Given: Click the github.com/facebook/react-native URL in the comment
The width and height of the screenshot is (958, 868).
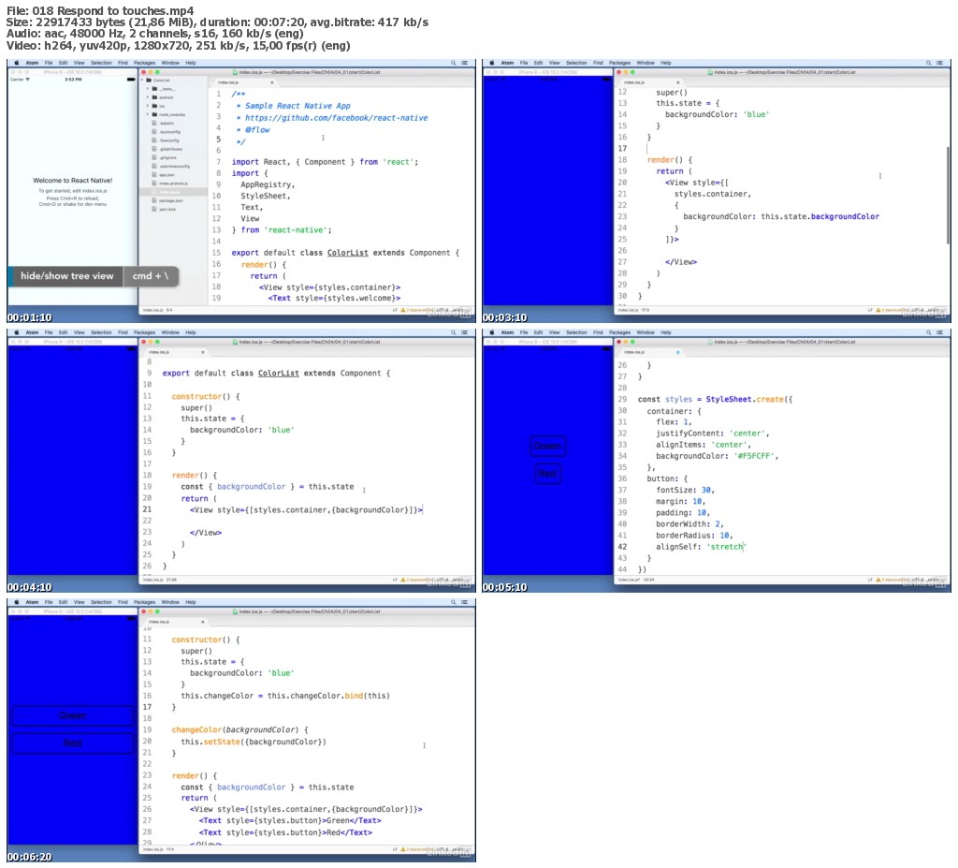Looking at the screenshot, I should coord(336,117).
